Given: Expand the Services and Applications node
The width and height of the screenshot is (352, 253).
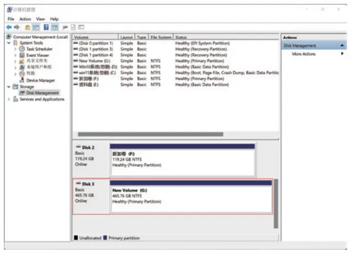Looking at the screenshot, I should pos(9,99).
